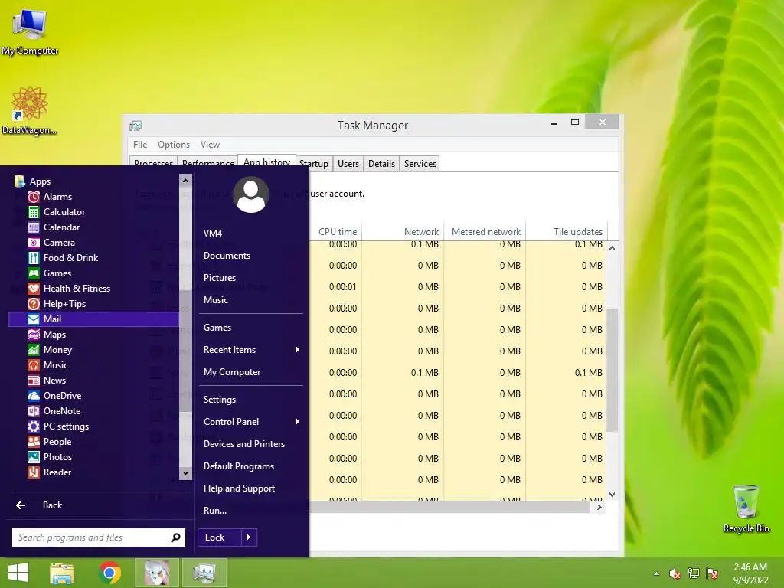The width and height of the screenshot is (784, 588).
Task: Open Devices and Printers
Action: pos(244,444)
